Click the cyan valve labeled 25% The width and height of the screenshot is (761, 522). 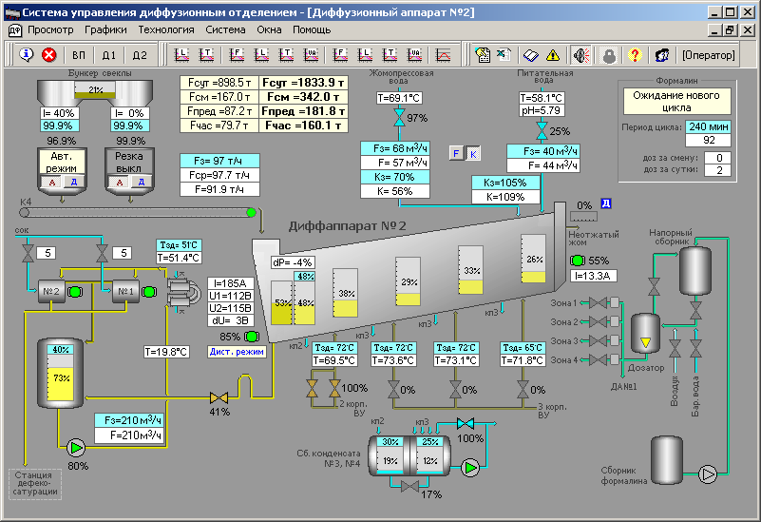pyautogui.click(x=542, y=131)
